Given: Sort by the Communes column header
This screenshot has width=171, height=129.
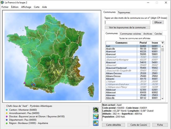Looking at the screenshot, I should pos(121,43).
